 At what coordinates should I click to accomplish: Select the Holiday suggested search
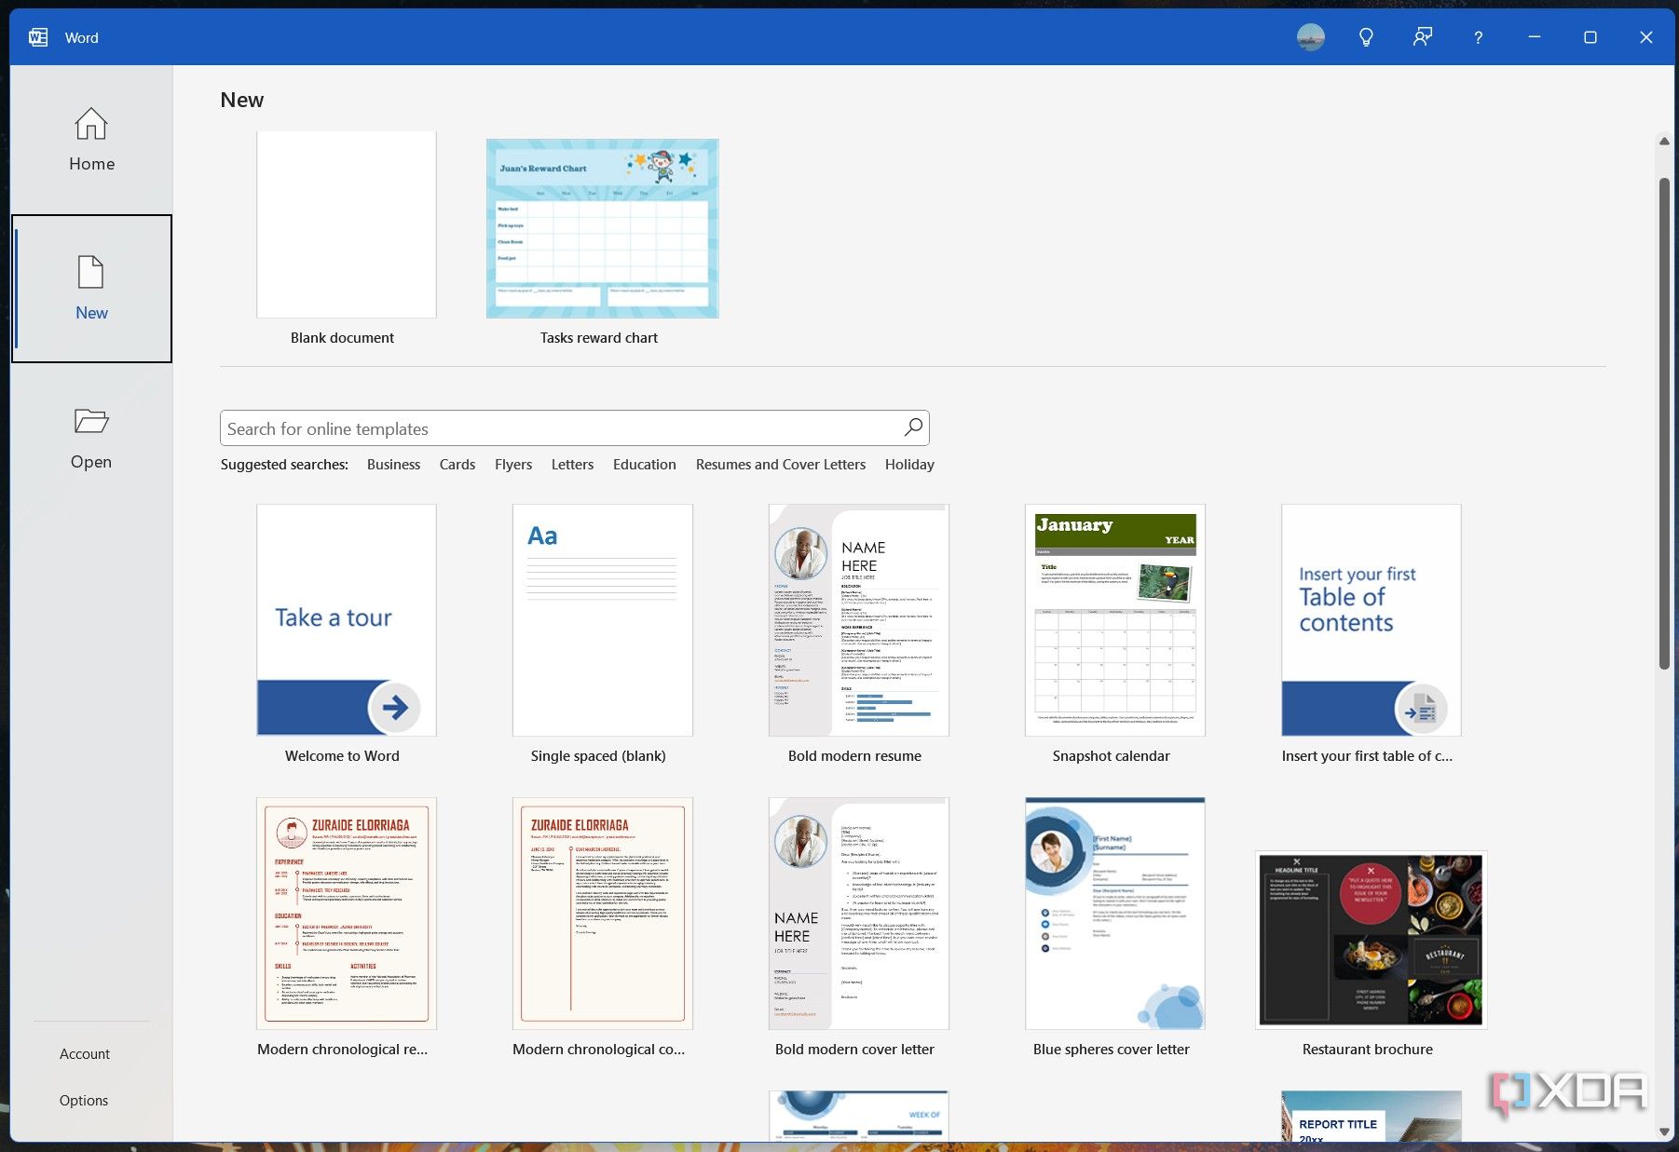909,464
